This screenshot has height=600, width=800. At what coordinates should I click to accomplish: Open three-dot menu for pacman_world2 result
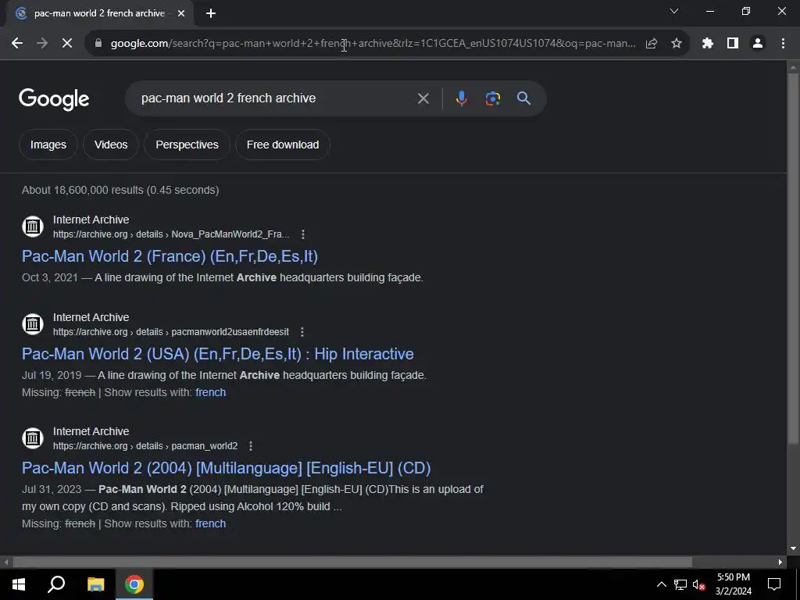point(251,446)
